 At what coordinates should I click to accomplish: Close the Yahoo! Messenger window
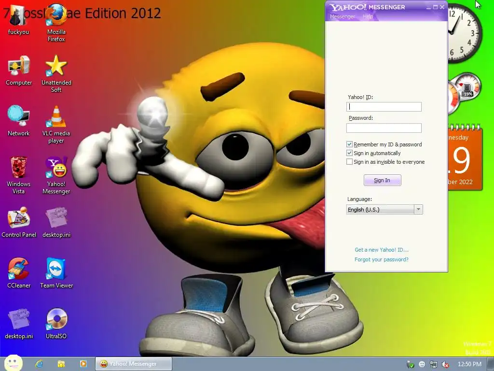tap(442, 7)
